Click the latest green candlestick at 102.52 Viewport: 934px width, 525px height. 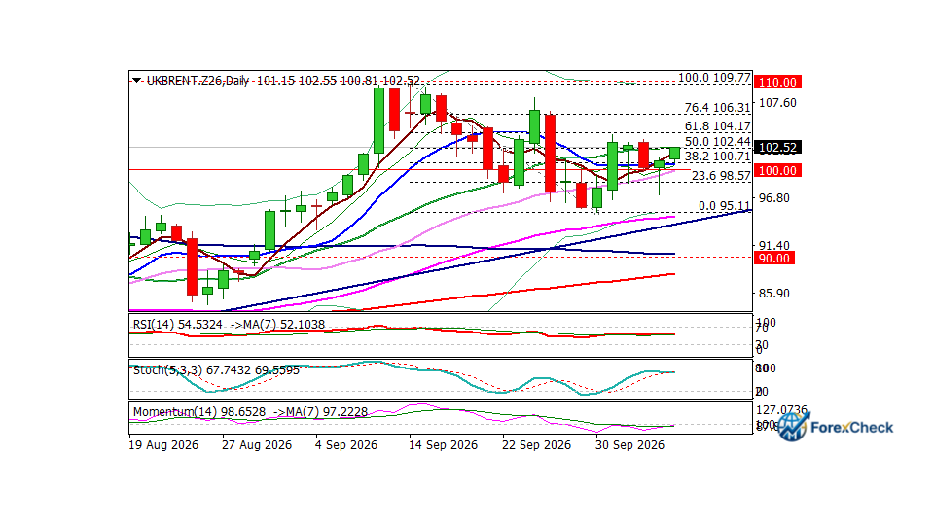click(x=674, y=154)
